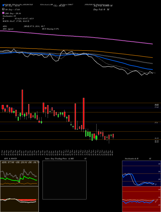Click the empty intraday trading price panel
This screenshot has width=161, height=212.
[x=64, y=180]
